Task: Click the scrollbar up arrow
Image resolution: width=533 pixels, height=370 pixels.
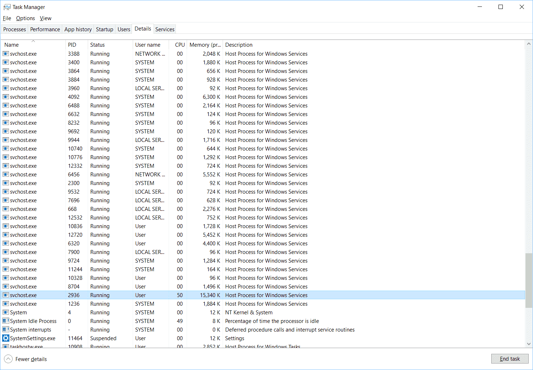Action: tap(528, 44)
